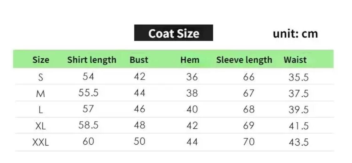Click the Hem column header
Viewport: 352px width, 163px height.
(x=190, y=60)
